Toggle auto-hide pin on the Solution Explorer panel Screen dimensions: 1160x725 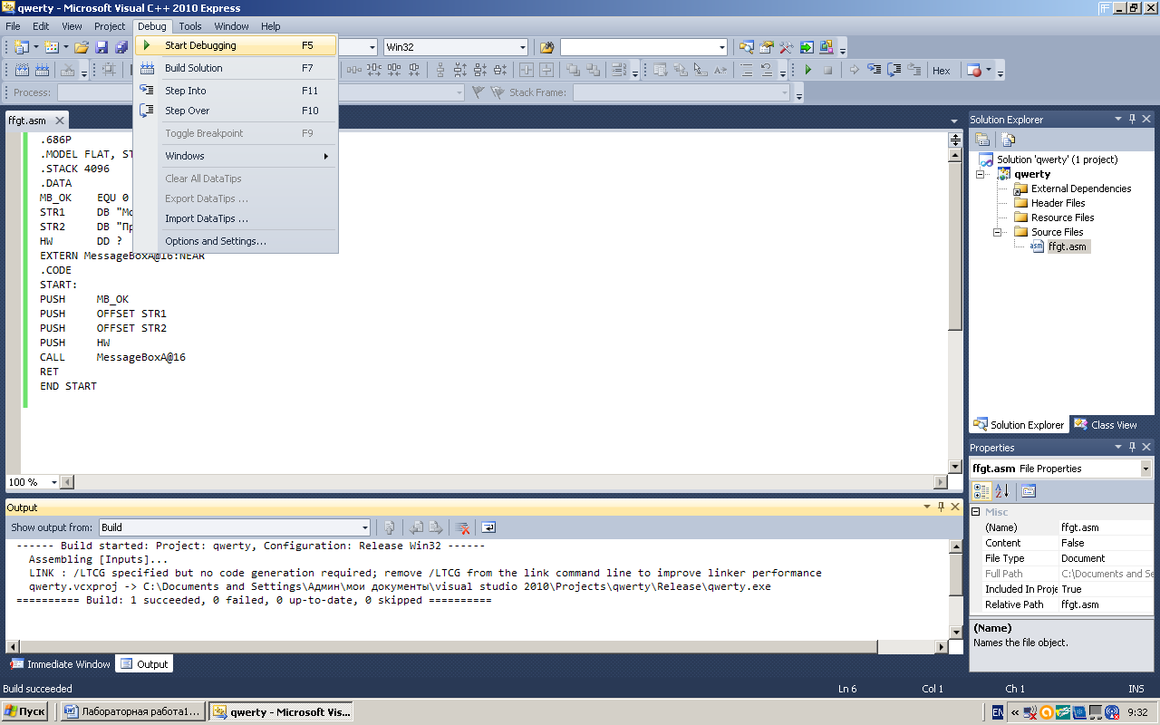(1132, 119)
